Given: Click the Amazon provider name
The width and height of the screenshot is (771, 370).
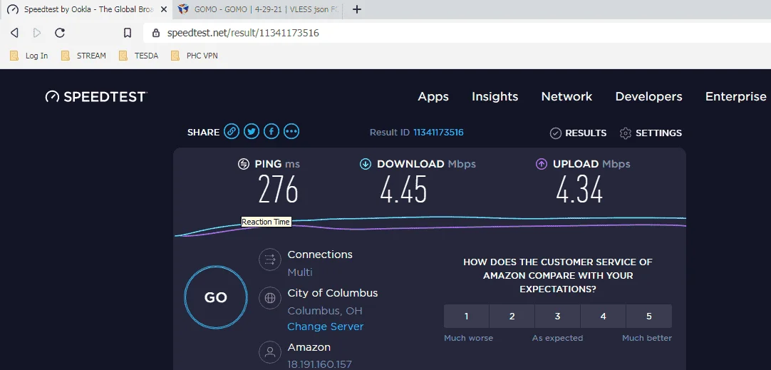Looking at the screenshot, I should (309, 347).
